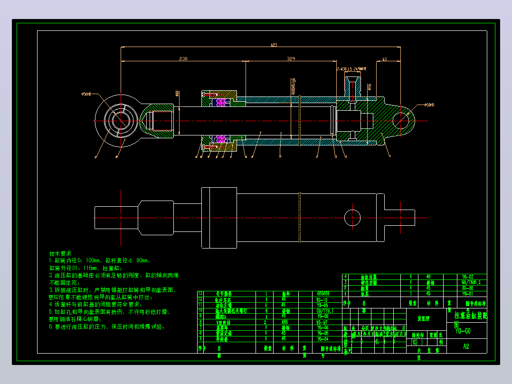
Task: Select part code YG-05
Action: (x=322, y=333)
